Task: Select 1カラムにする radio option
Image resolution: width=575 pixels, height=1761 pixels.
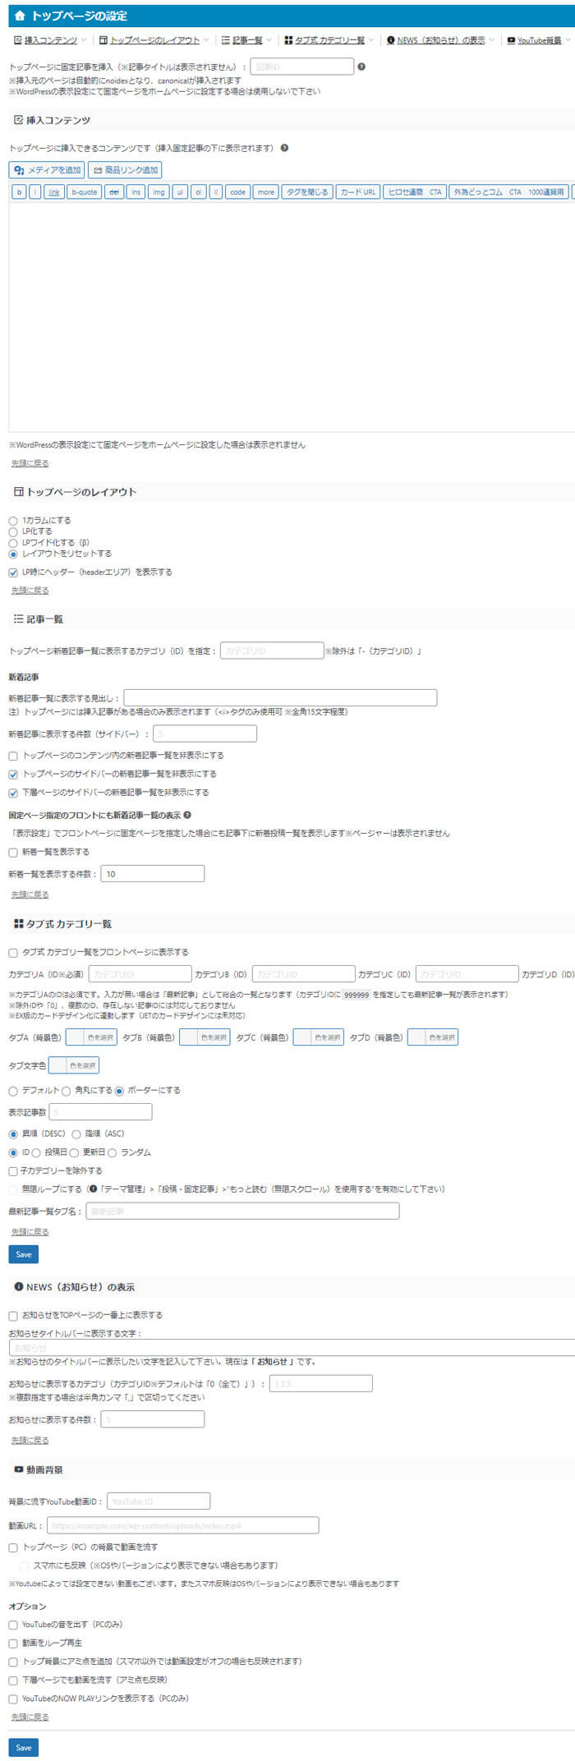Action: click(x=13, y=521)
